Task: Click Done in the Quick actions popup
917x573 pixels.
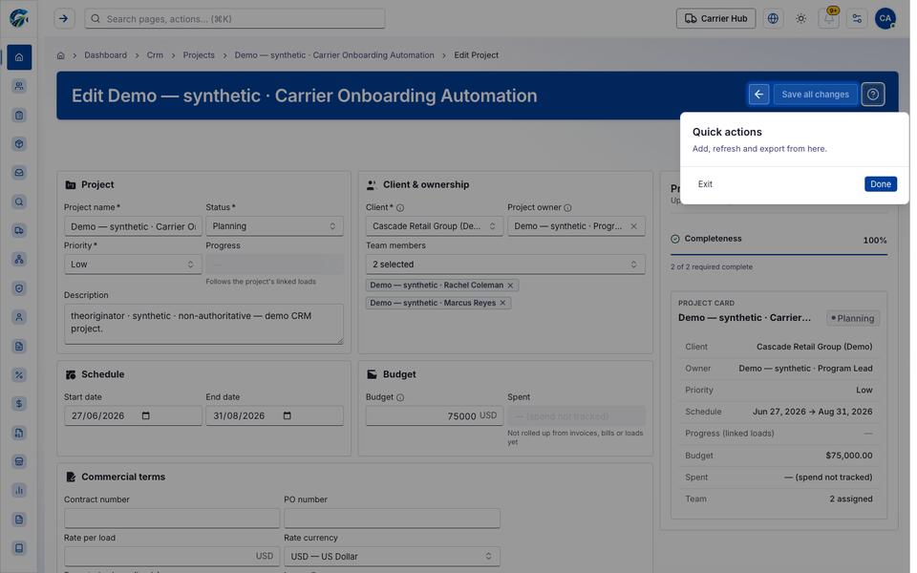Action: click(880, 184)
